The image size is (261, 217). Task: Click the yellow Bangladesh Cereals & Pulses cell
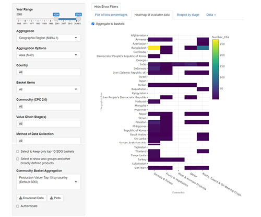point(154,48)
